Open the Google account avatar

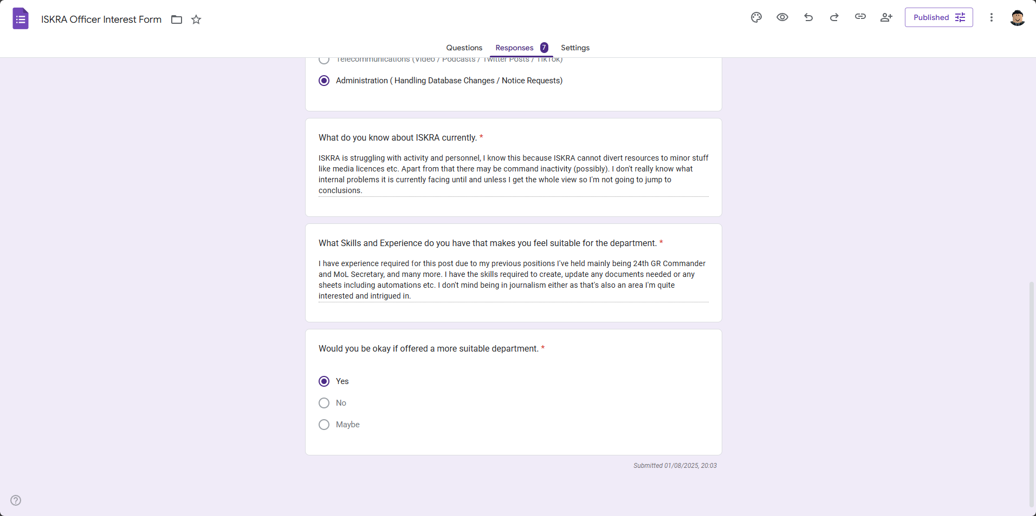click(x=1018, y=17)
